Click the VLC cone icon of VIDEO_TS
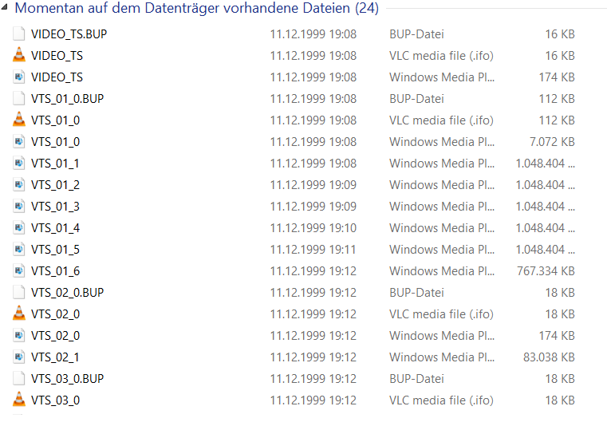 click(x=18, y=55)
